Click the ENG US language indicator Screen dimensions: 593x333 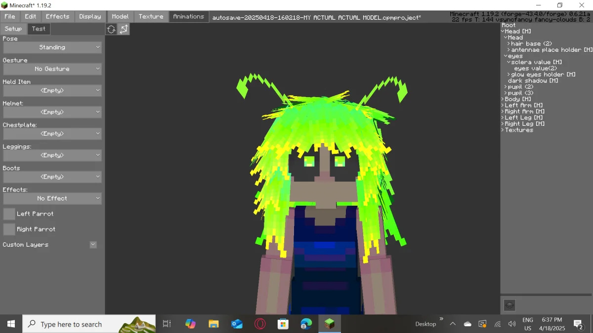528,324
